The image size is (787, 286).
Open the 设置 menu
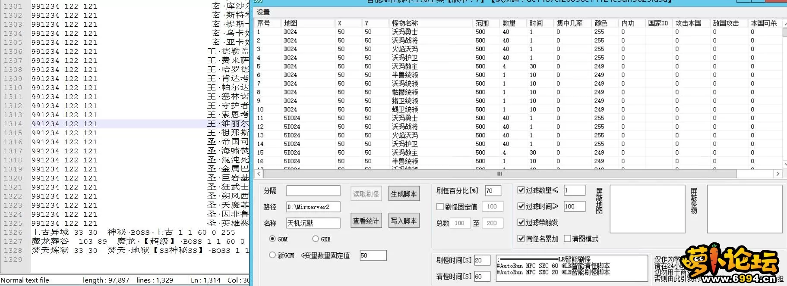(263, 12)
